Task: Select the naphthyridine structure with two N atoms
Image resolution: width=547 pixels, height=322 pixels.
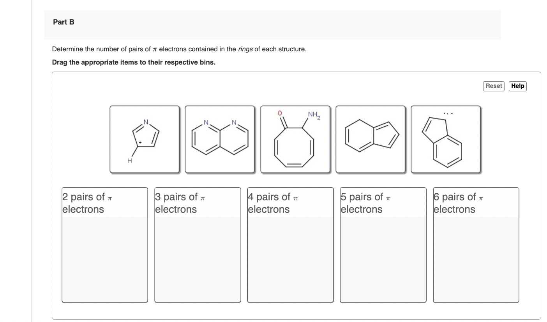Action: click(x=220, y=139)
